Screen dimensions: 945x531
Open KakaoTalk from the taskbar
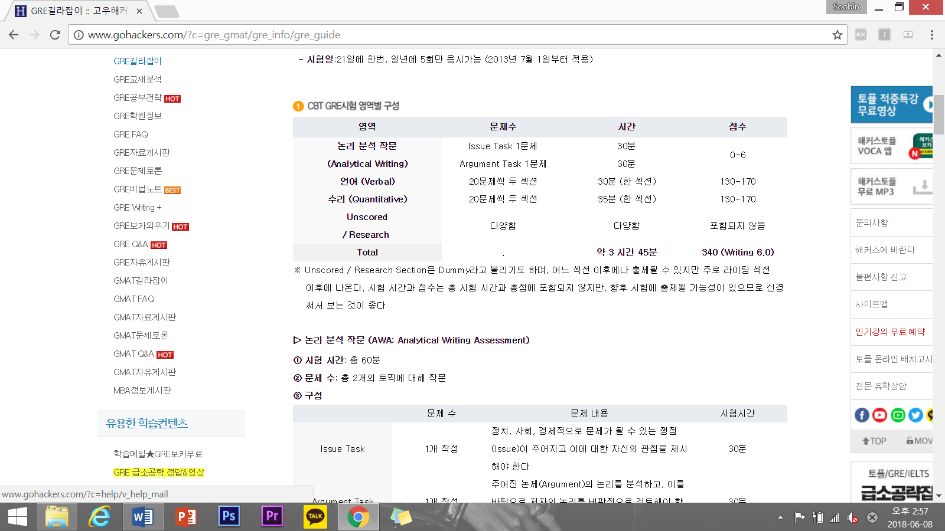tap(315, 517)
